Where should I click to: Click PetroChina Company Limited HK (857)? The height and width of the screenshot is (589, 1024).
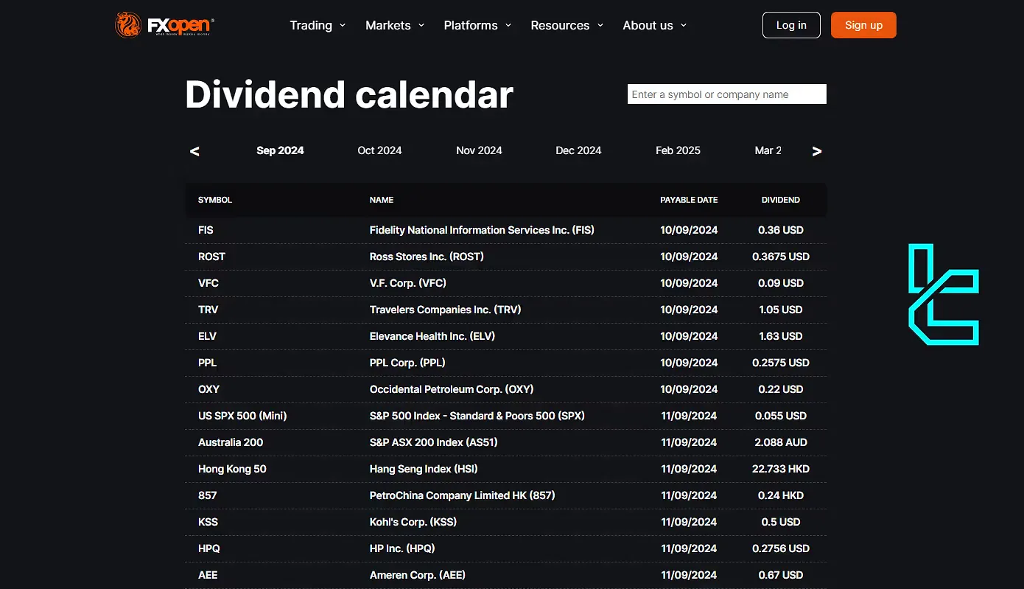[463, 495]
